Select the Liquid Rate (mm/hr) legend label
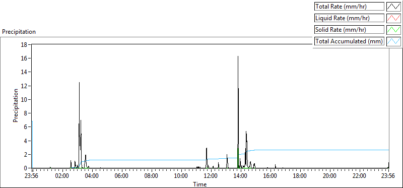403x188 pixels. point(349,18)
